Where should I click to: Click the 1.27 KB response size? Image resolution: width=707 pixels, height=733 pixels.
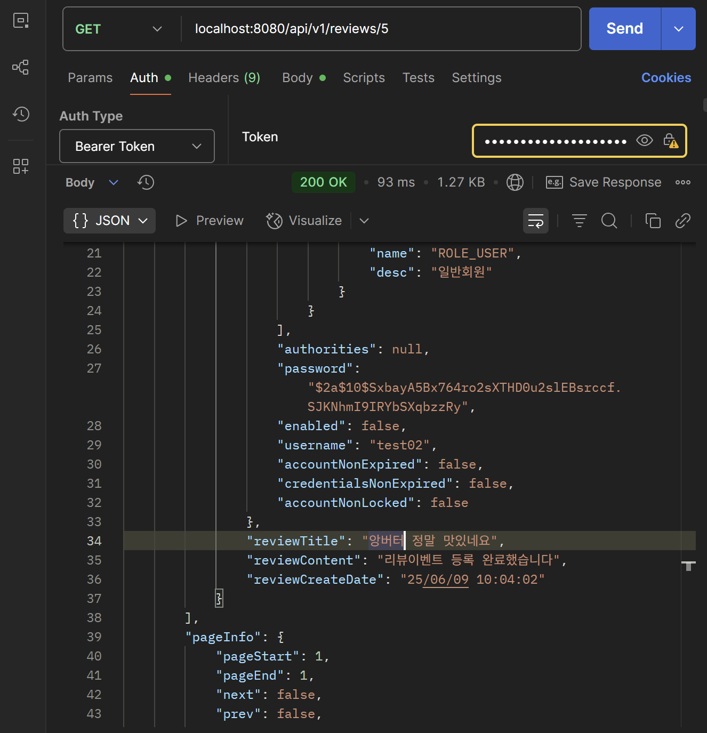click(461, 182)
